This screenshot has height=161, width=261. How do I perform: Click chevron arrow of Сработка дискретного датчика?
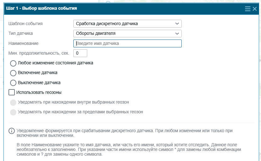coord(177,24)
